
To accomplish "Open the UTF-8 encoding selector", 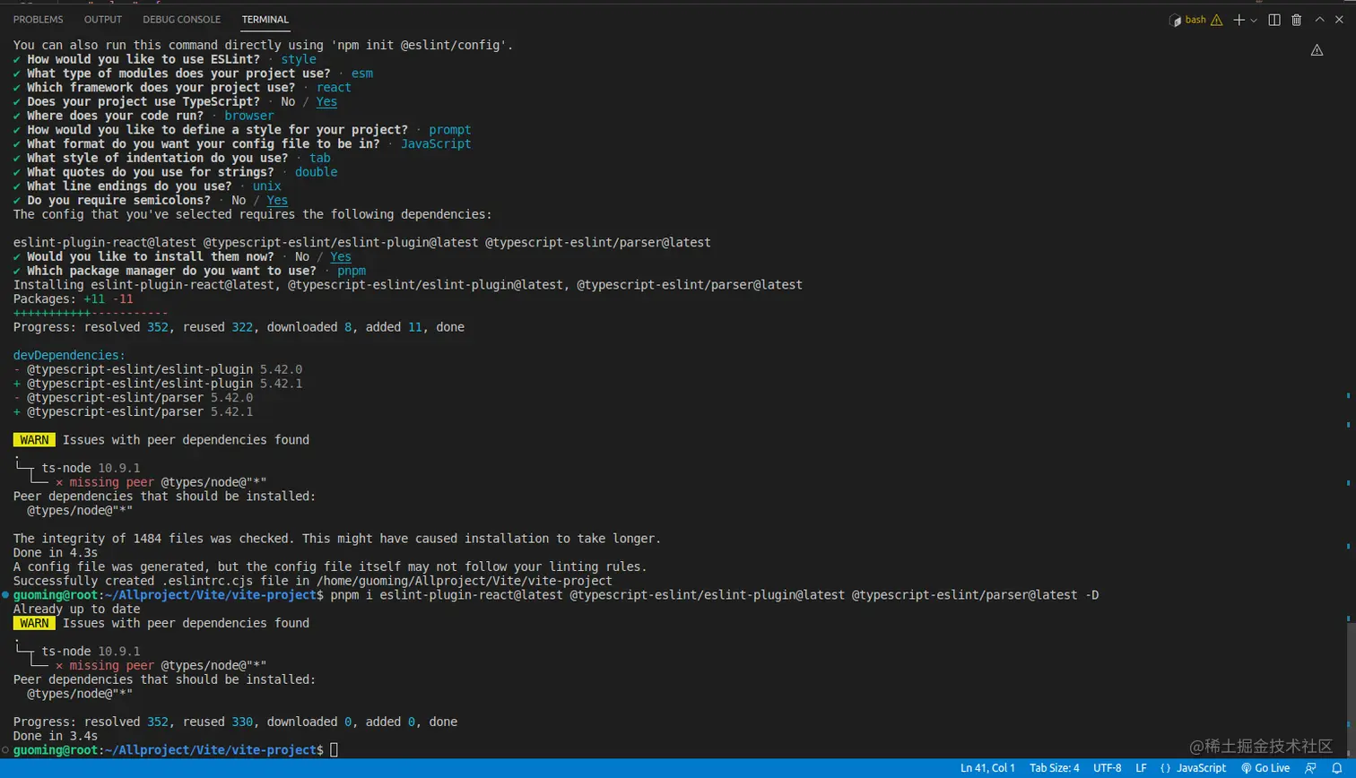I will [1108, 768].
